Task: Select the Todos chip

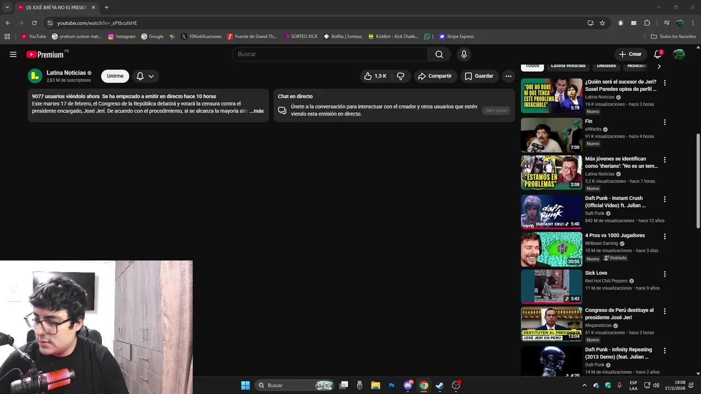Action: [532, 66]
